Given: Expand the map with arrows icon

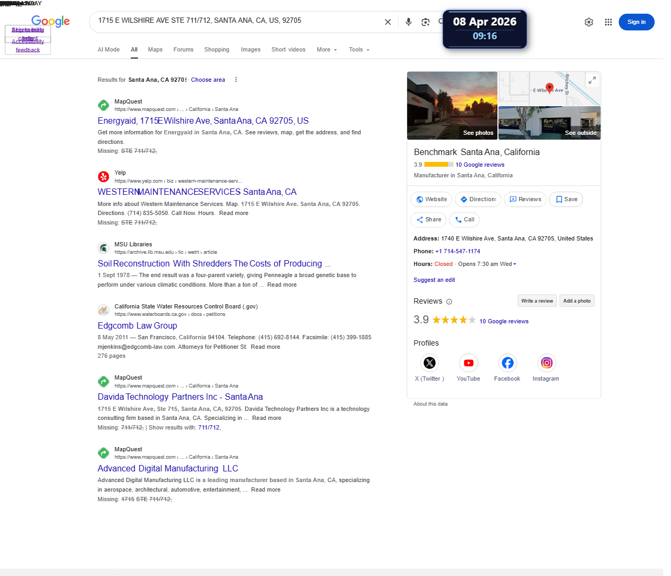Looking at the screenshot, I should pyautogui.click(x=592, y=80).
